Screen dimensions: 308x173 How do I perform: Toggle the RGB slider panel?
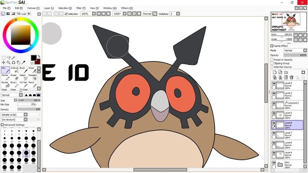8,14
